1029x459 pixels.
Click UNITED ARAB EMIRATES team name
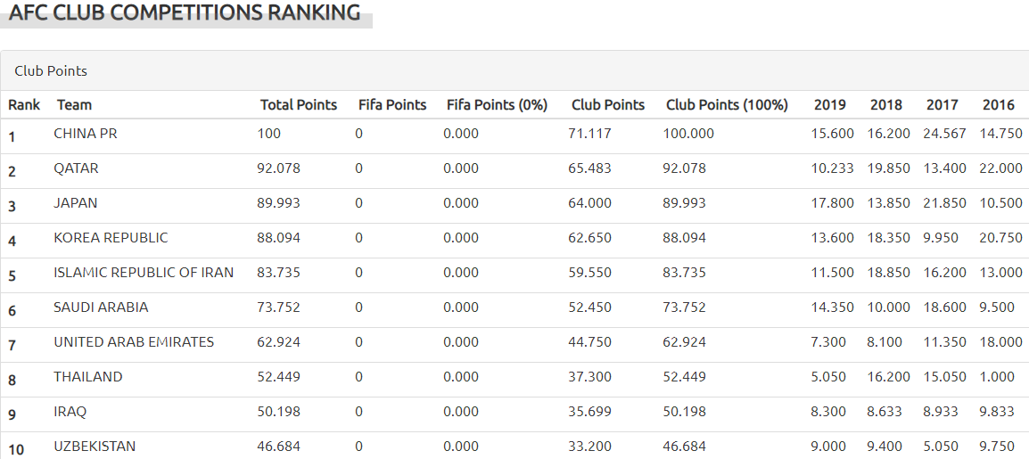coord(134,342)
